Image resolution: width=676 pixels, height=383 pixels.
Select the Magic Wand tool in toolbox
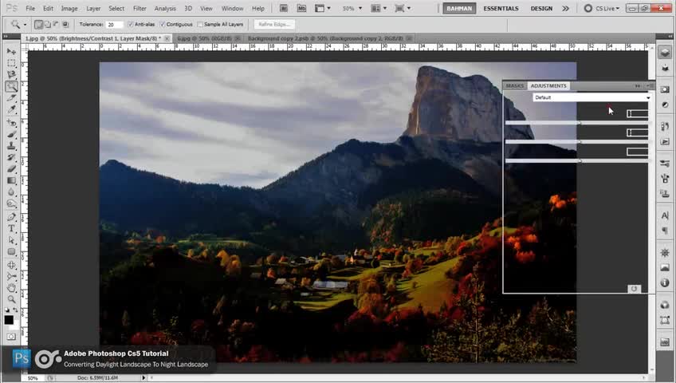(x=11, y=86)
